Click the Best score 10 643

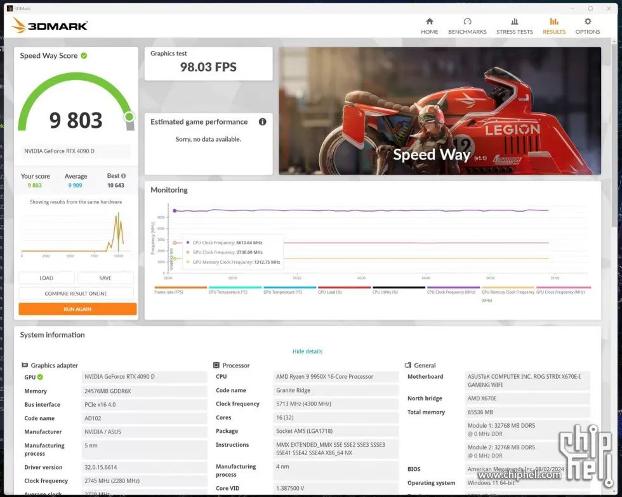[x=116, y=185]
